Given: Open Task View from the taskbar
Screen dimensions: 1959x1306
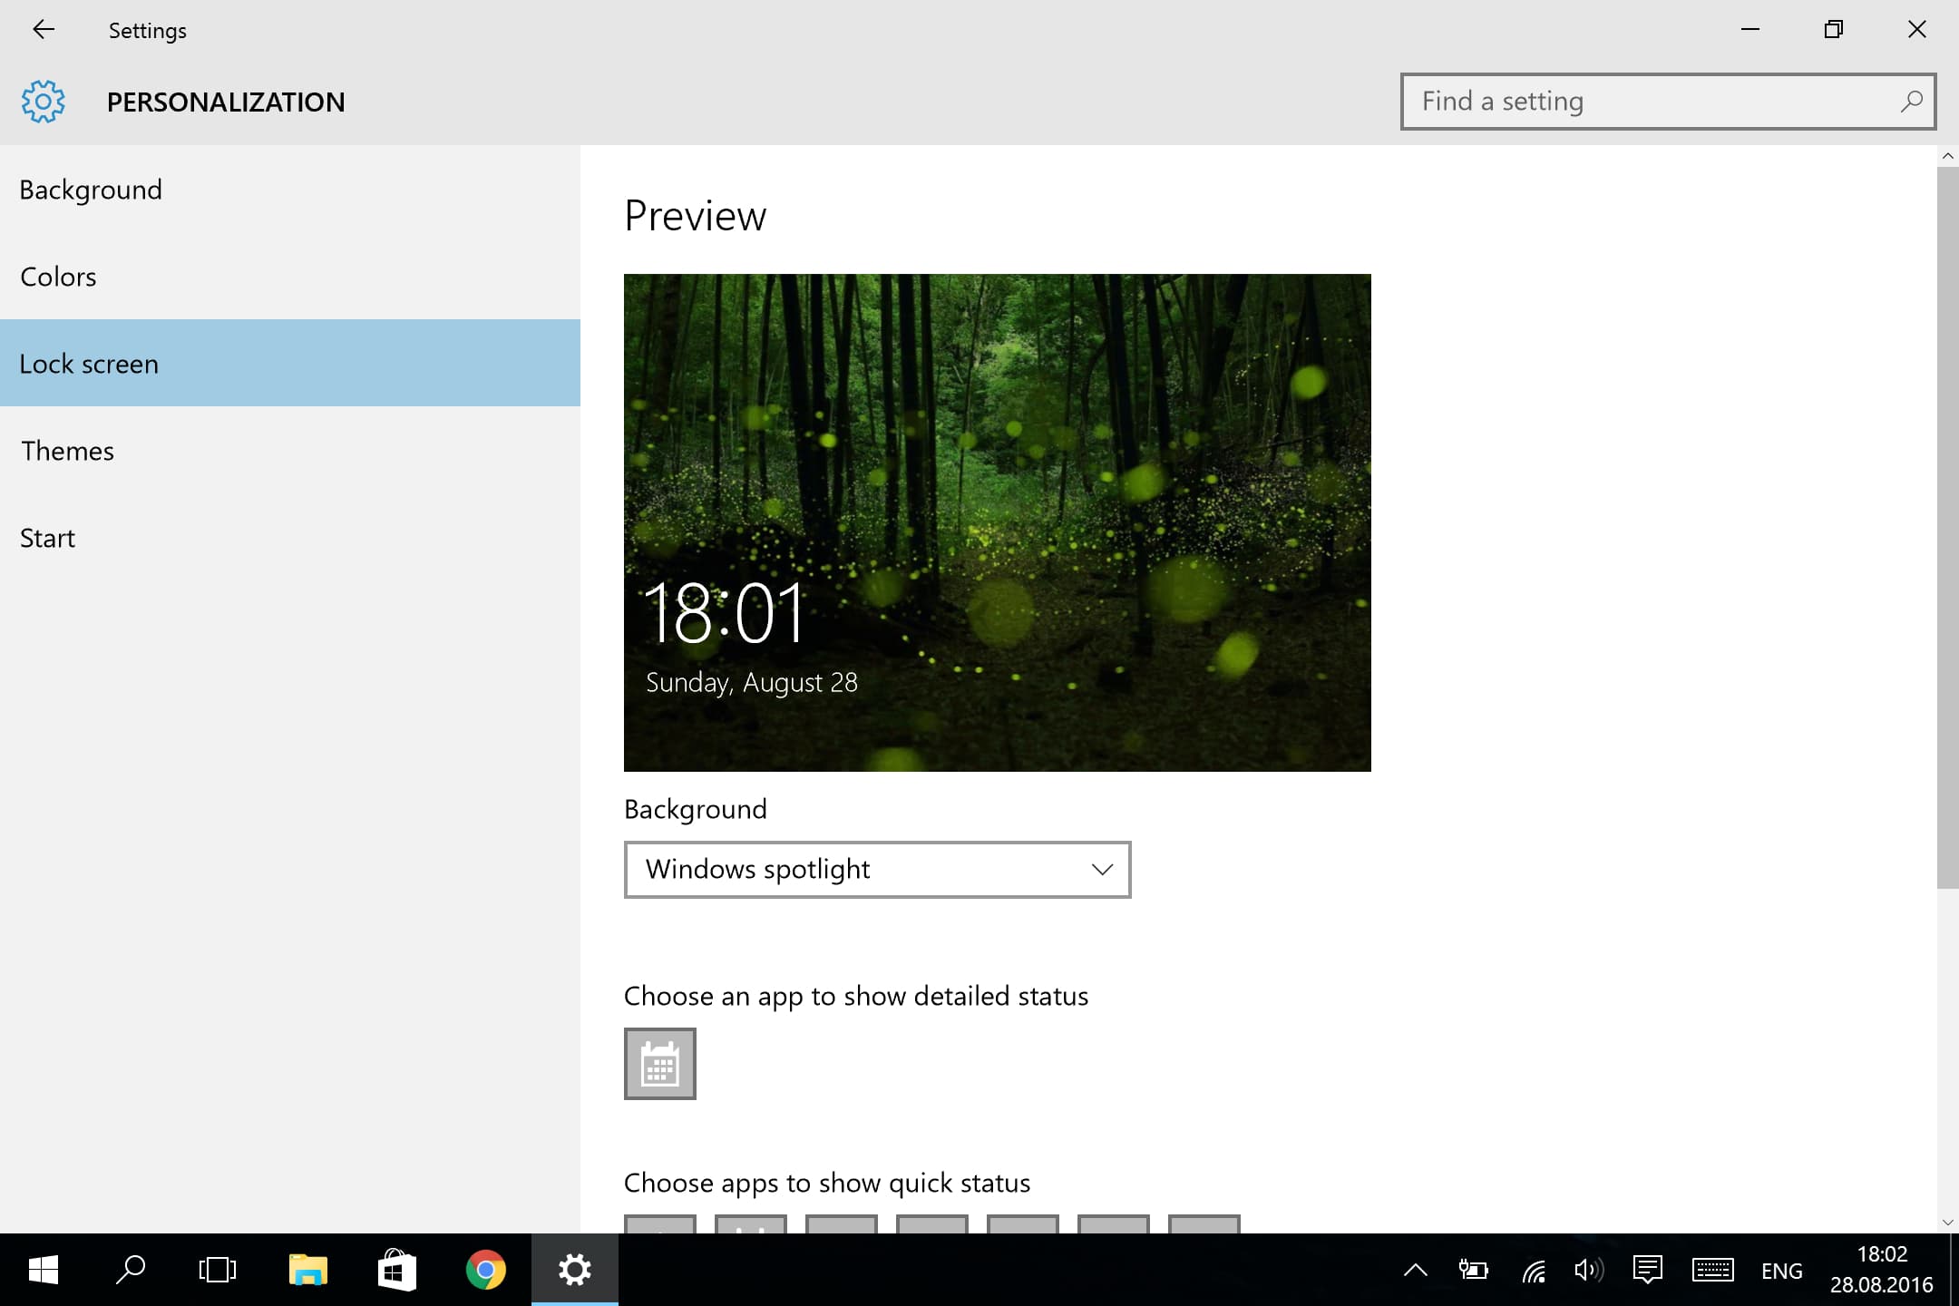Looking at the screenshot, I should (218, 1270).
